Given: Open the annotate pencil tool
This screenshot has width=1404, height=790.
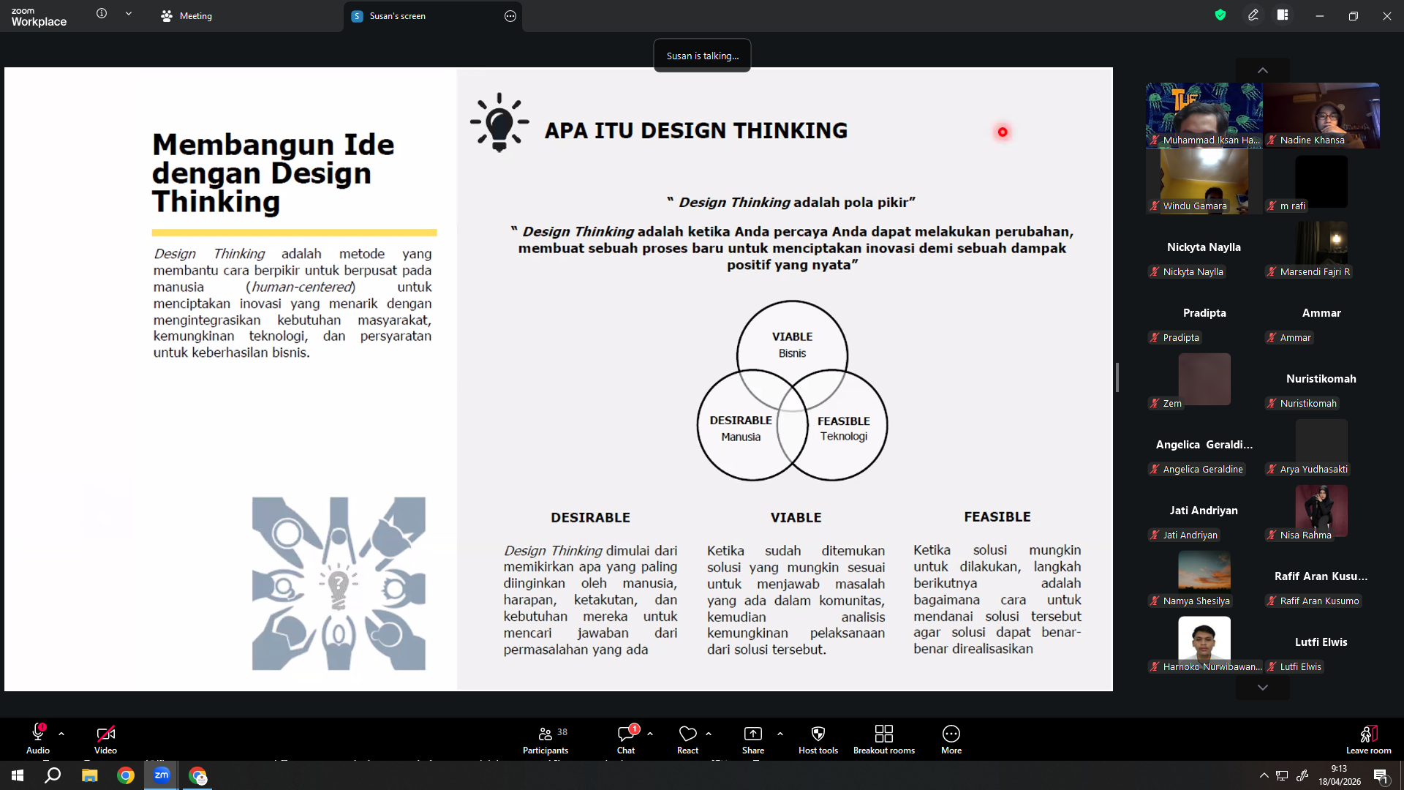Looking at the screenshot, I should click(1253, 15).
